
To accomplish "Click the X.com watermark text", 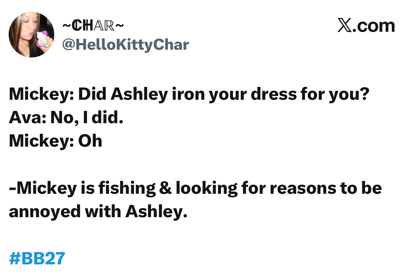I will tap(366, 26).
